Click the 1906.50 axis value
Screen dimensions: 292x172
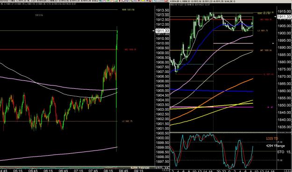[163, 76]
